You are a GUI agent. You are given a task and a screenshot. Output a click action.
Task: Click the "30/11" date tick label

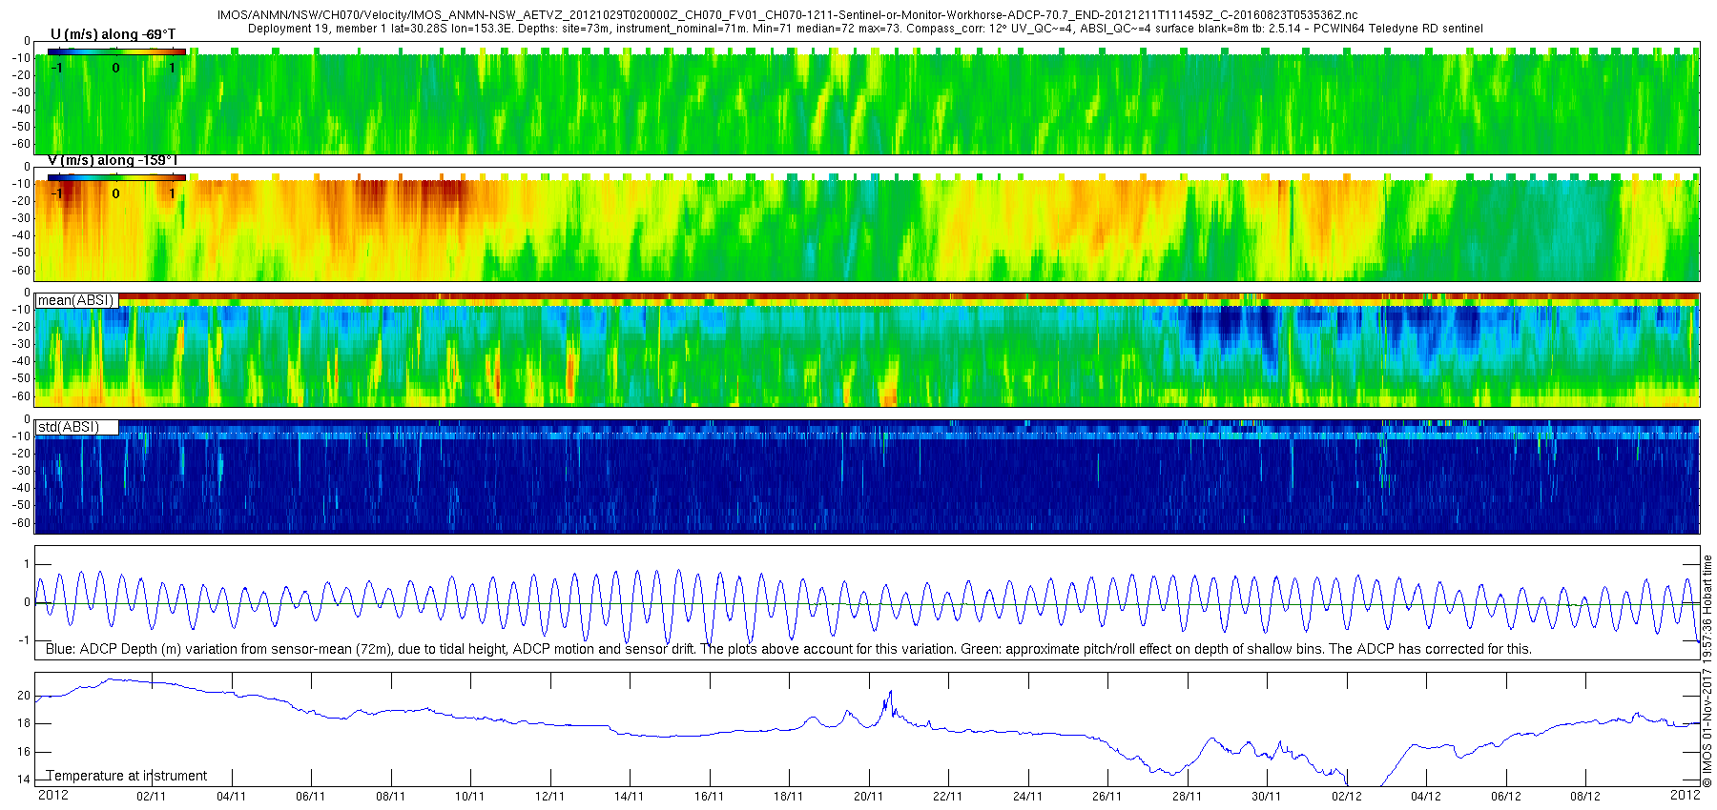pos(1266,797)
